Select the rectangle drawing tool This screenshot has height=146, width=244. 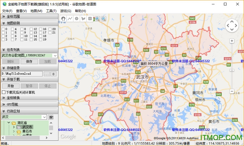click(x=90, y=18)
